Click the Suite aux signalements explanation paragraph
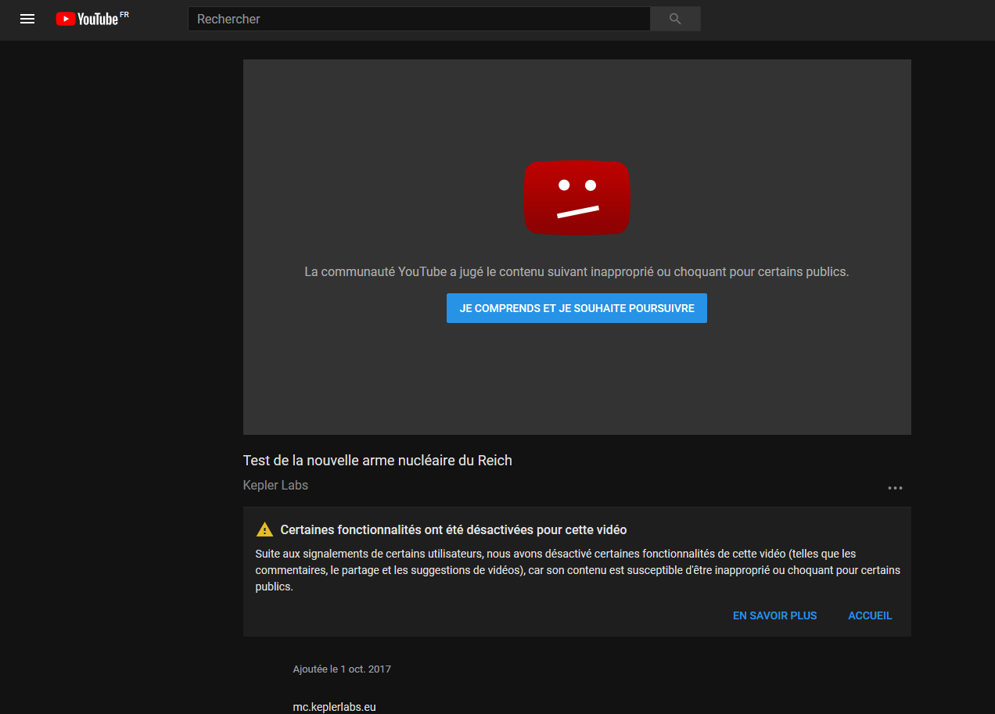 point(577,570)
